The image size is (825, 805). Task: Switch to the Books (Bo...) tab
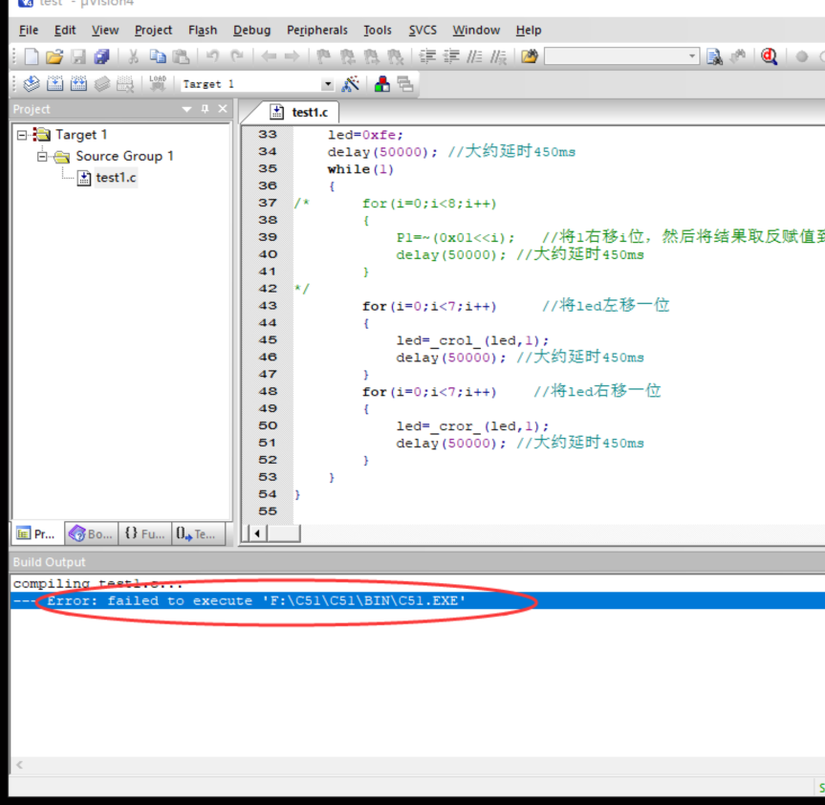coord(91,534)
